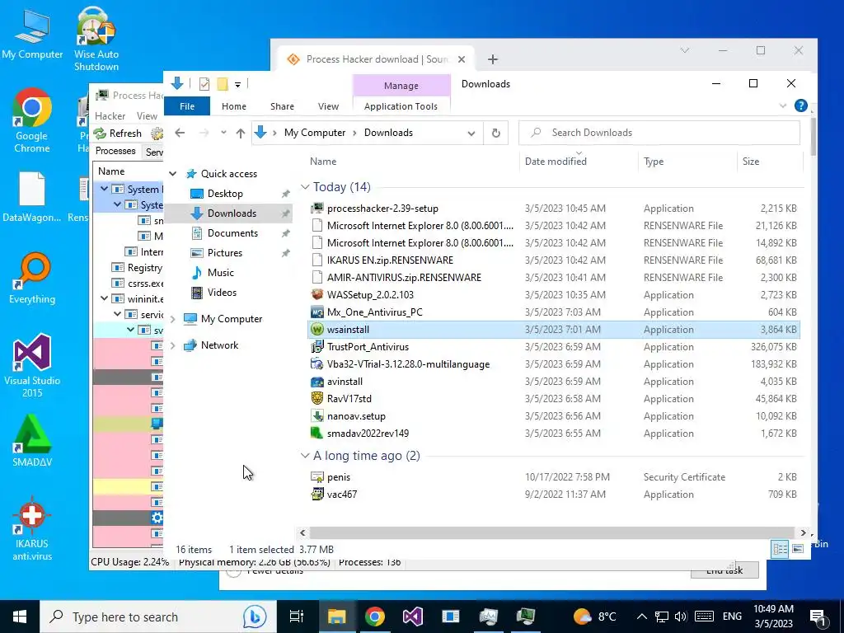Viewport: 844px width, 633px height.
Task: Select the Mx_One_Antivirus_PC file icon
Action: 317,312
